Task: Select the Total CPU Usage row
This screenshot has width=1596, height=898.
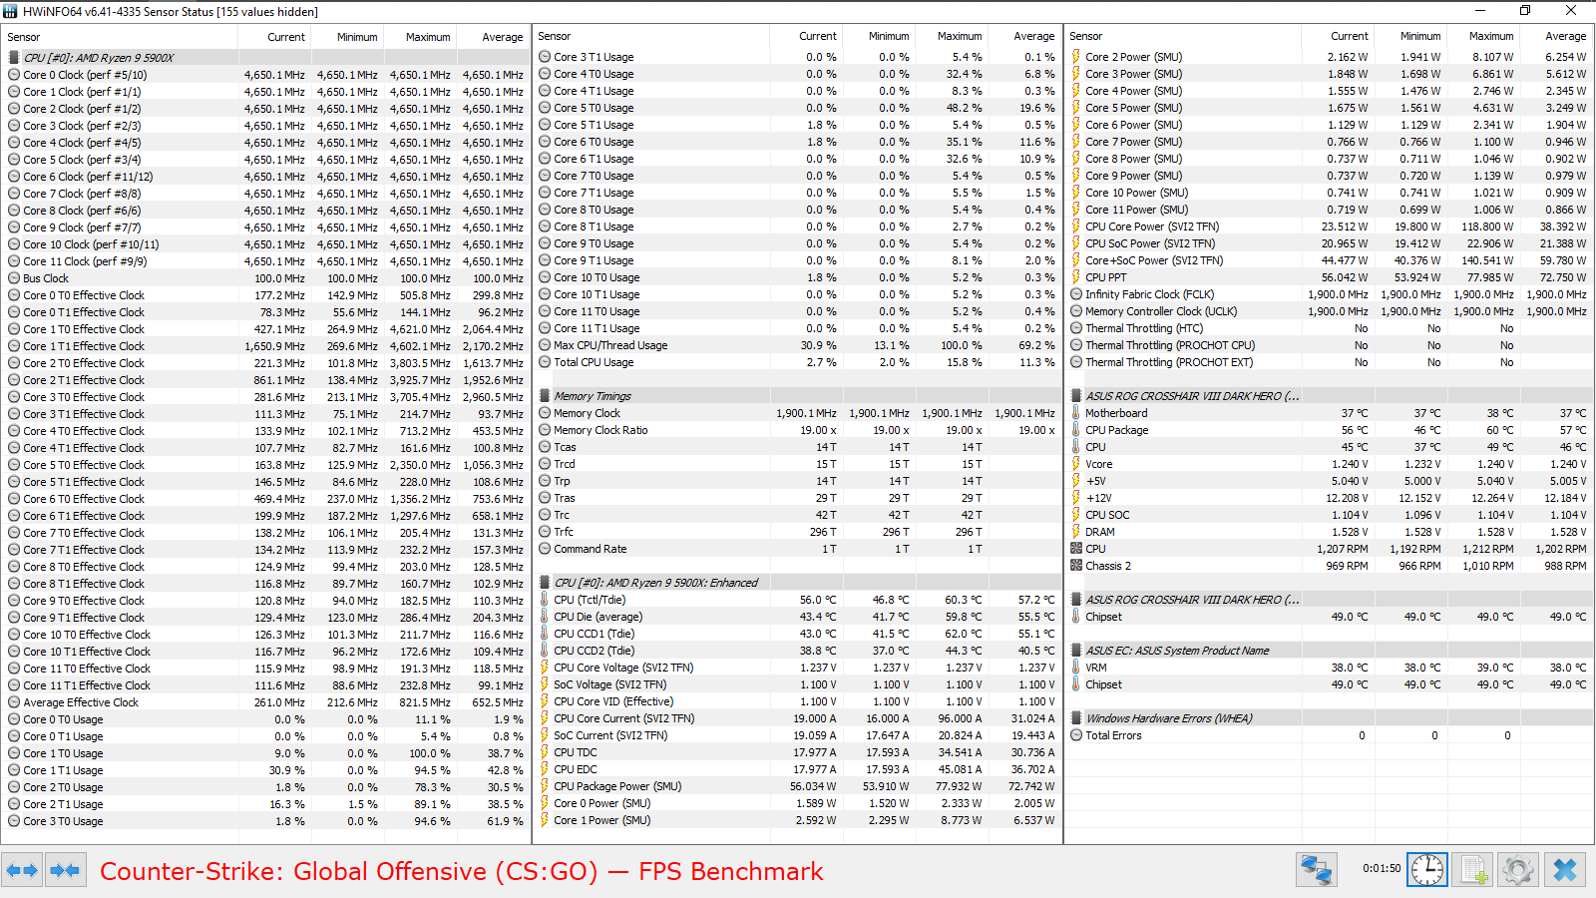Action: point(798,362)
